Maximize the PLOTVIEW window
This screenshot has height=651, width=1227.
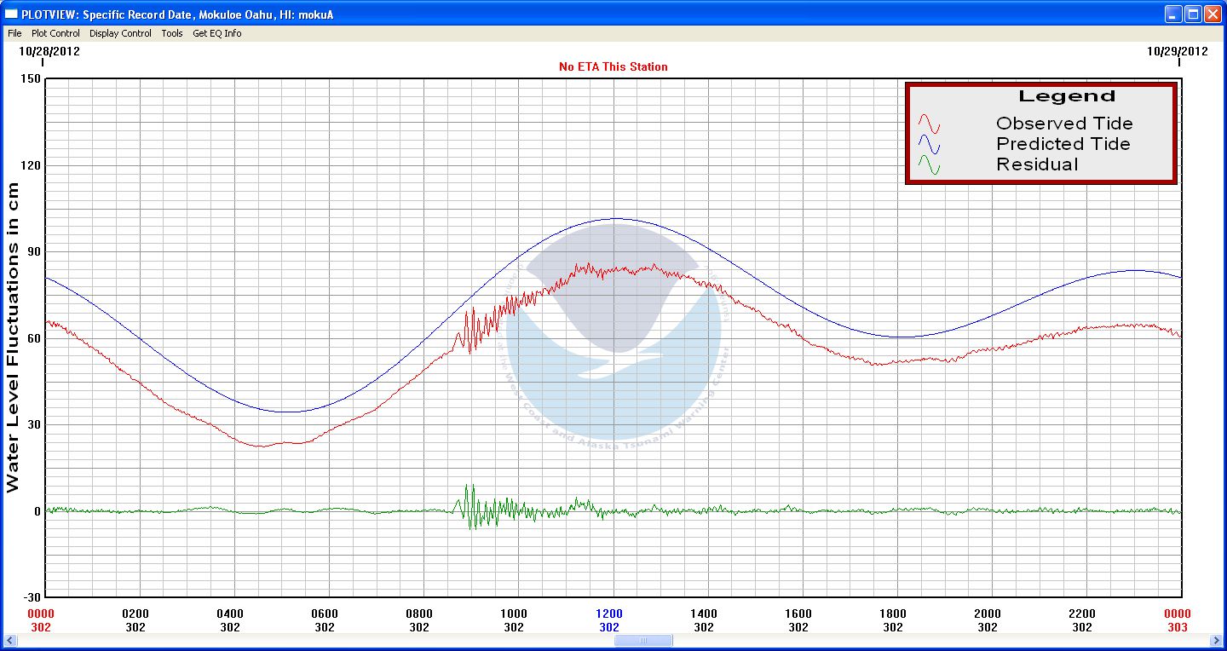[x=1193, y=14]
